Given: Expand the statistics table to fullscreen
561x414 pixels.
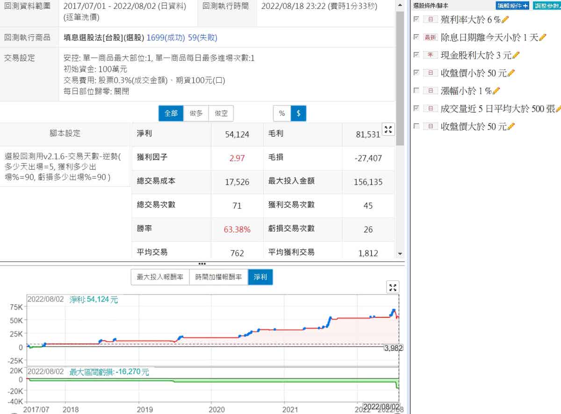Looking at the screenshot, I should pyautogui.click(x=388, y=130).
